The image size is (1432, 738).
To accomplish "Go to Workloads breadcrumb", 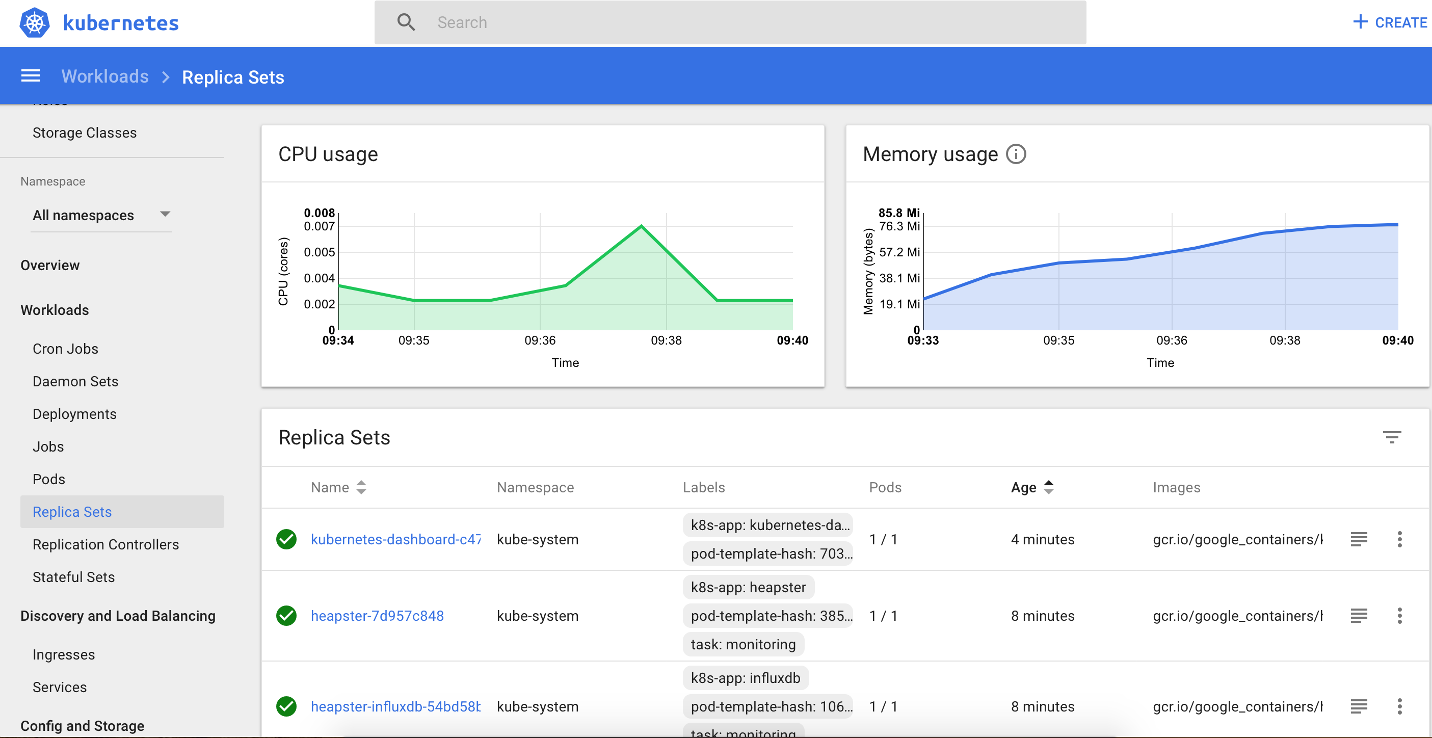I will coord(105,76).
